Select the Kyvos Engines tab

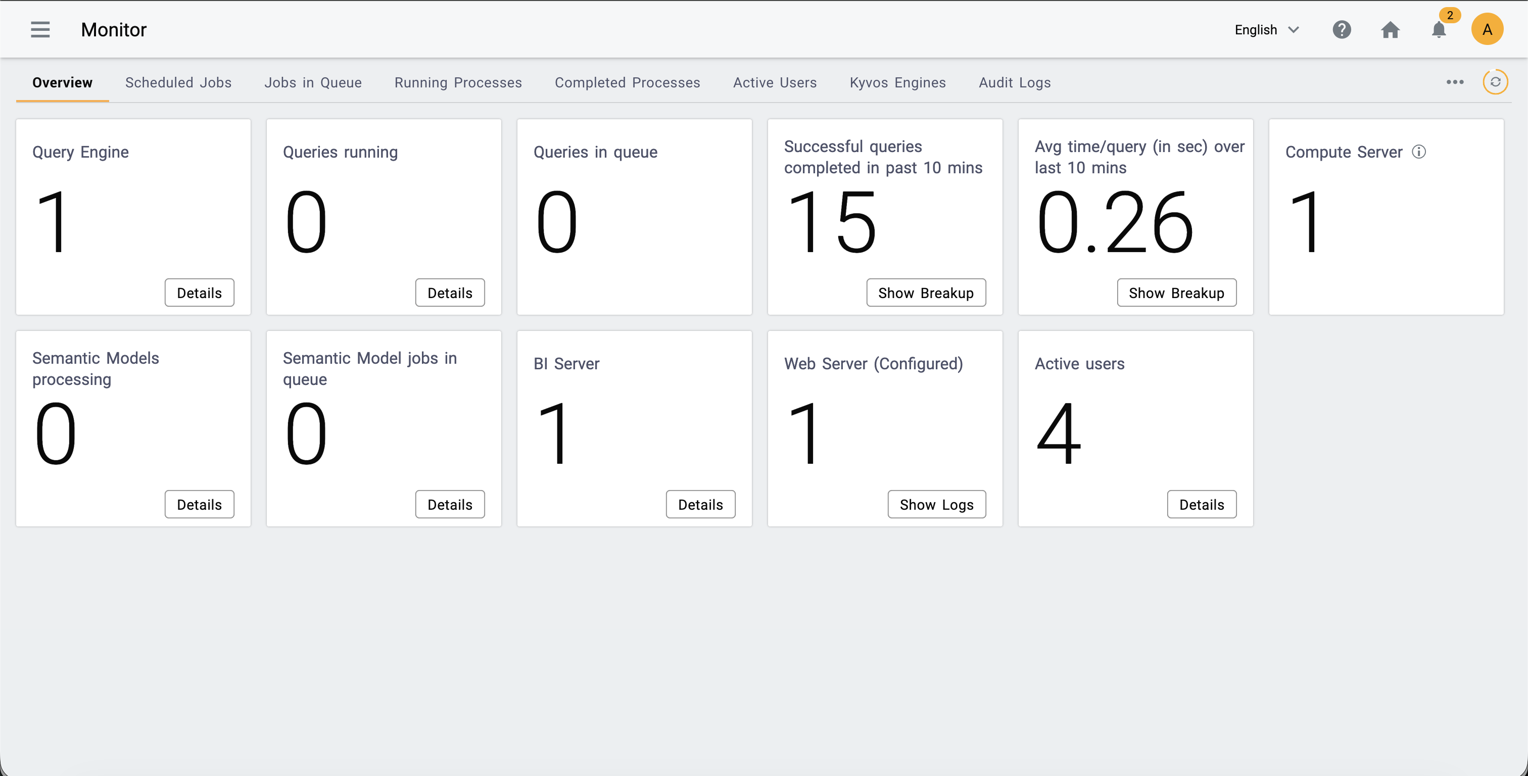point(897,82)
